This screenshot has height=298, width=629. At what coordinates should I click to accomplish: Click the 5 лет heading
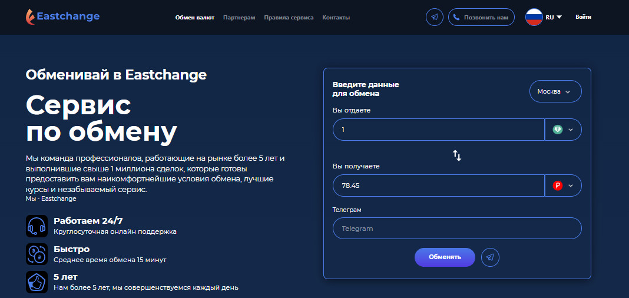tap(66, 277)
